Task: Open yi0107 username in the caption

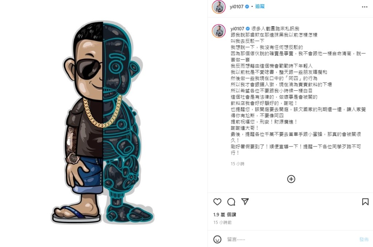Action: tap(237, 29)
